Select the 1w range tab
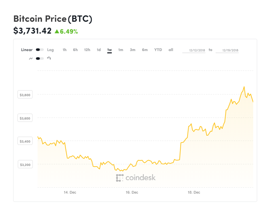The width and height of the screenshot is (270, 215). click(x=110, y=50)
